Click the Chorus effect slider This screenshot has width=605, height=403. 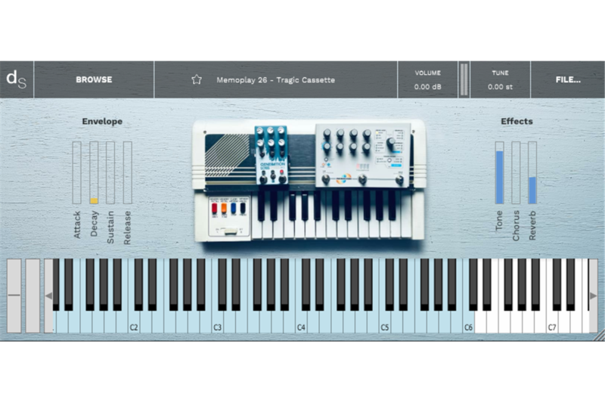pyautogui.click(x=516, y=172)
